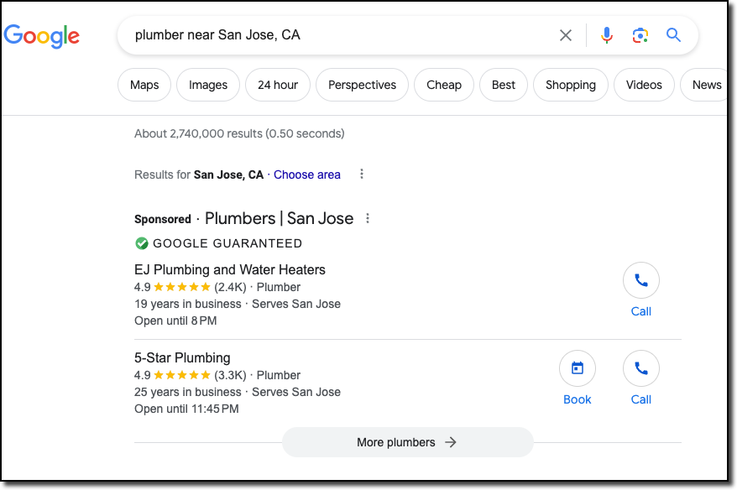737x490 pixels.
Task: Clear the search query with X icon
Action: 566,35
